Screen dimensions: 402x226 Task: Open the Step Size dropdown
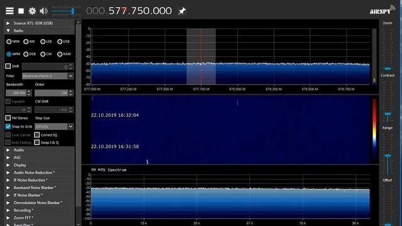pos(54,126)
